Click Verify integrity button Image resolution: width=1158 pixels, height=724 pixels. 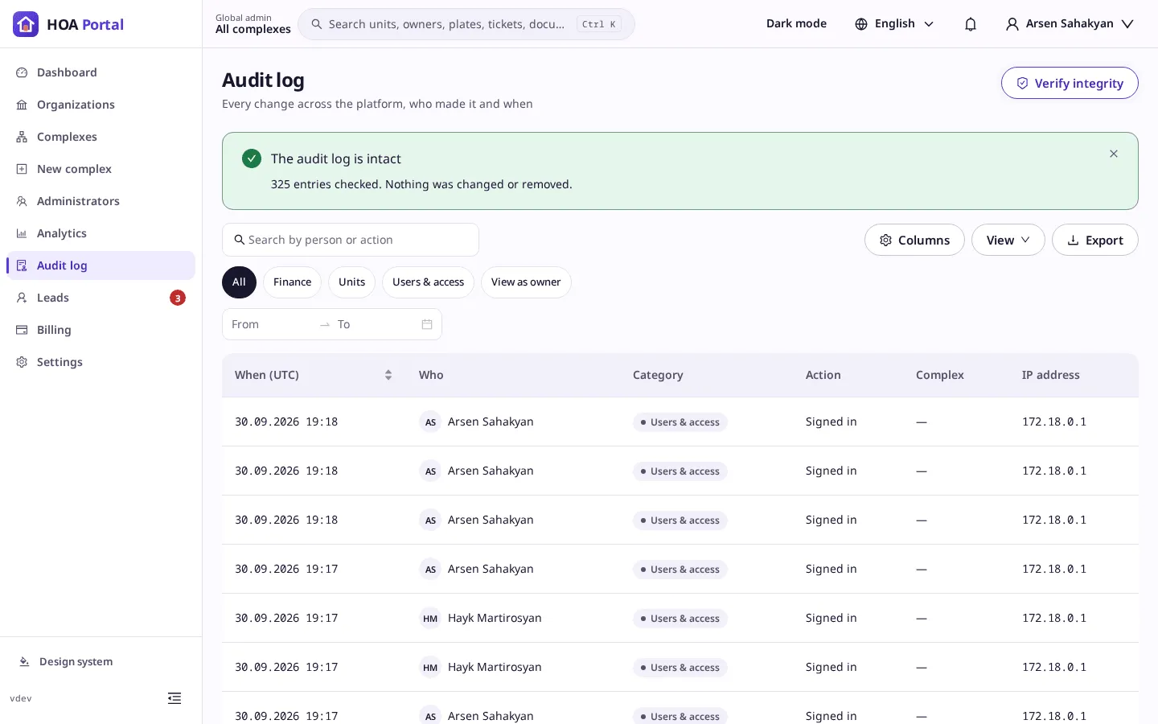click(x=1070, y=83)
